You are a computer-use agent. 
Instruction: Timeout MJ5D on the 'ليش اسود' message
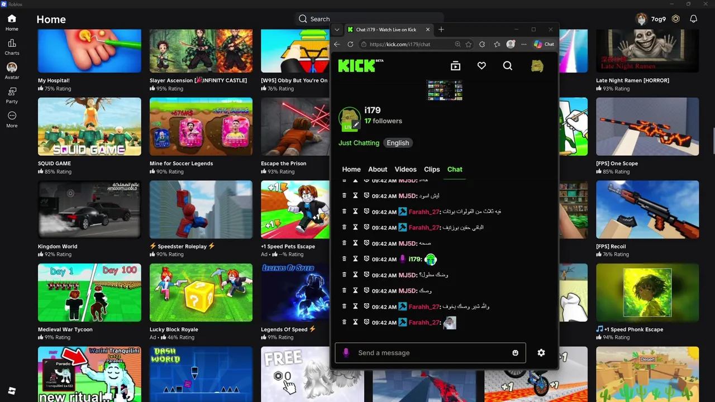coord(355,196)
